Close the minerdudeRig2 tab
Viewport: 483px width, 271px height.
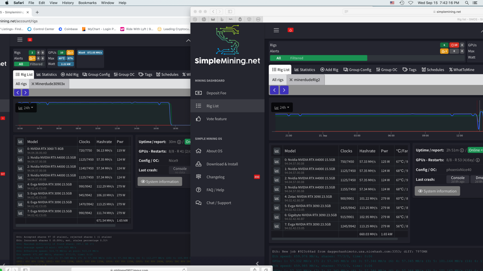pyautogui.click(x=291, y=80)
